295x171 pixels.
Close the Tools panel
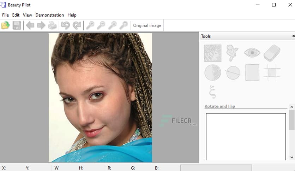point(293,36)
